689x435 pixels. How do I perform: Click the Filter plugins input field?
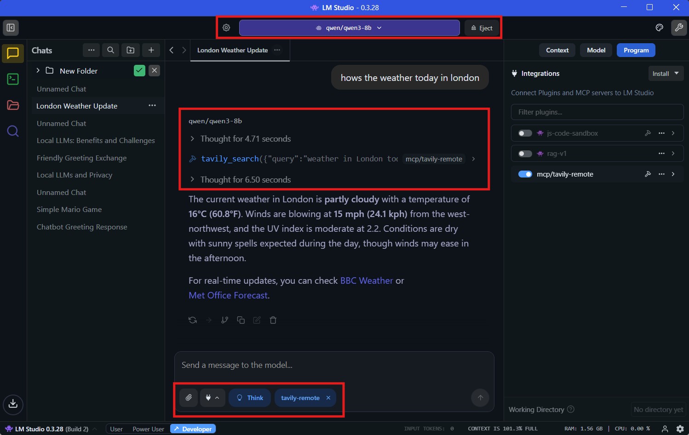[x=597, y=112]
